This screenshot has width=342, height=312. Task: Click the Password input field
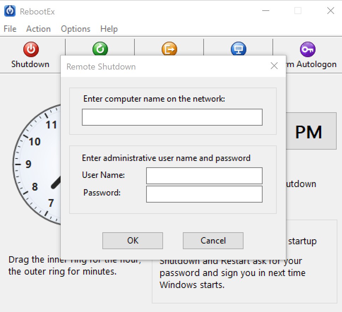point(204,194)
